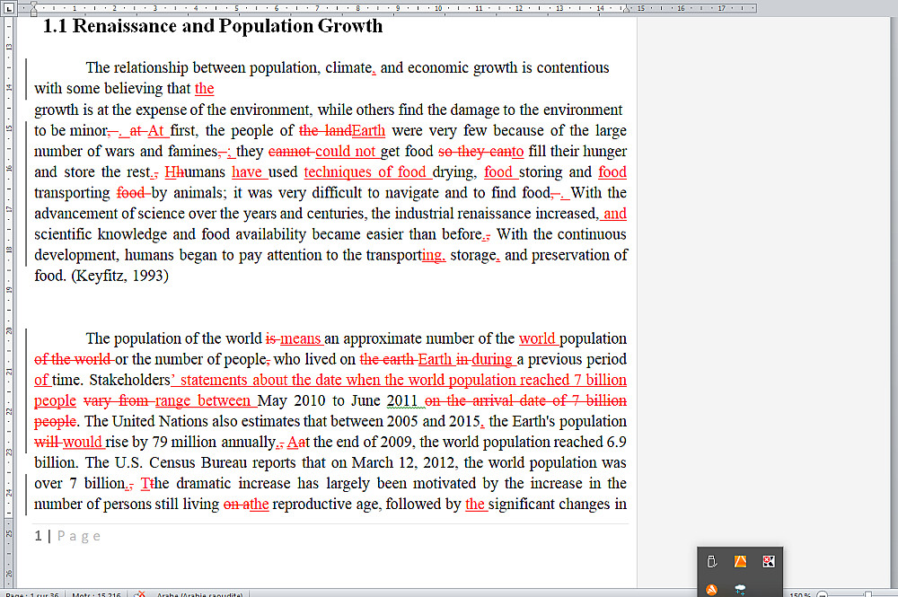Click the page count 'Page : 1 sur 36'
Viewport: 898px width, 597px height.
(32, 594)
